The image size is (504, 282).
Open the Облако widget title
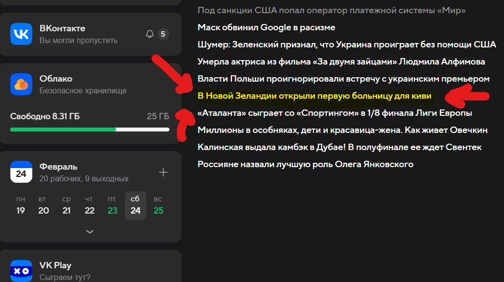coord(56,79)
